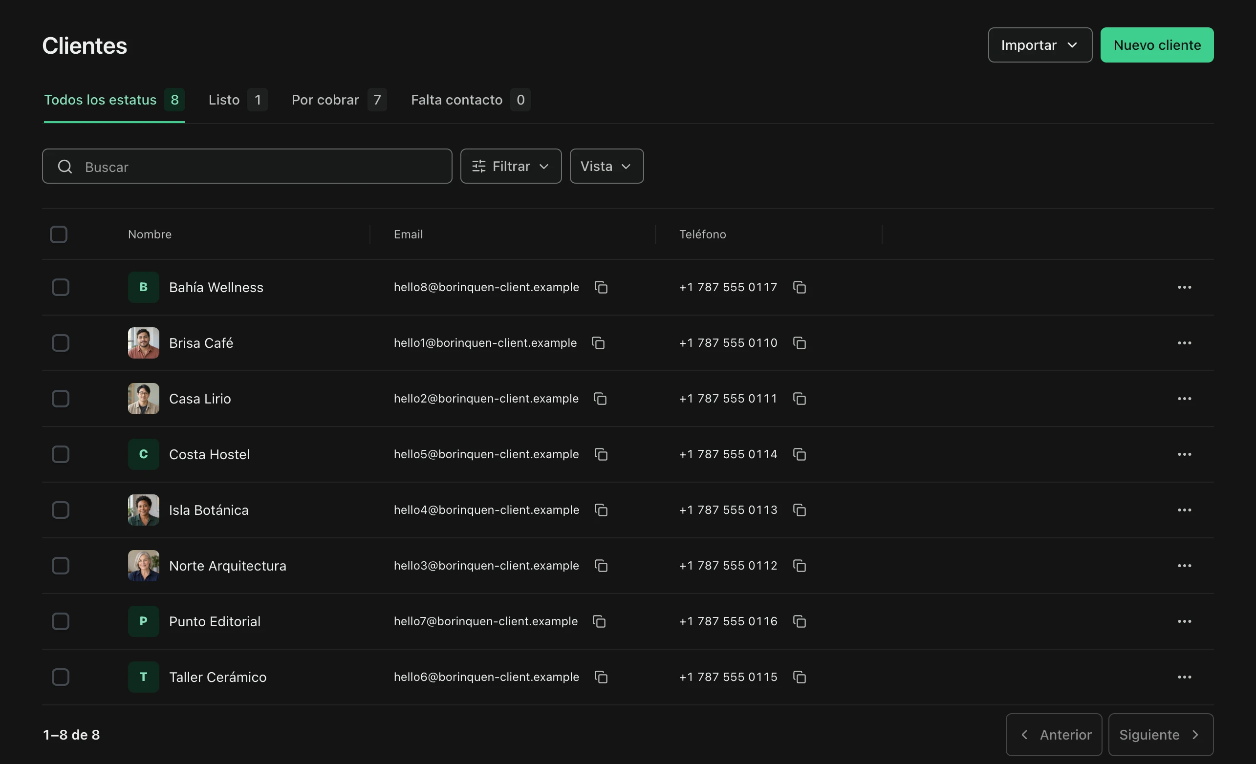Copy Punto Editorial email address

(599, 621)
